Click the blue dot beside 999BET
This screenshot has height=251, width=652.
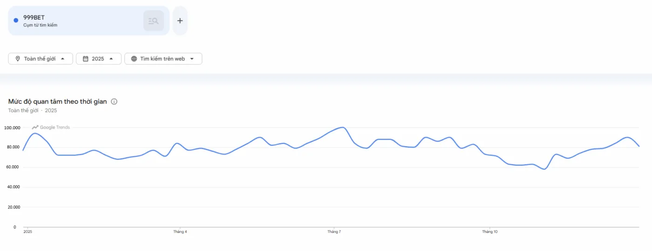tap(16, 20)
